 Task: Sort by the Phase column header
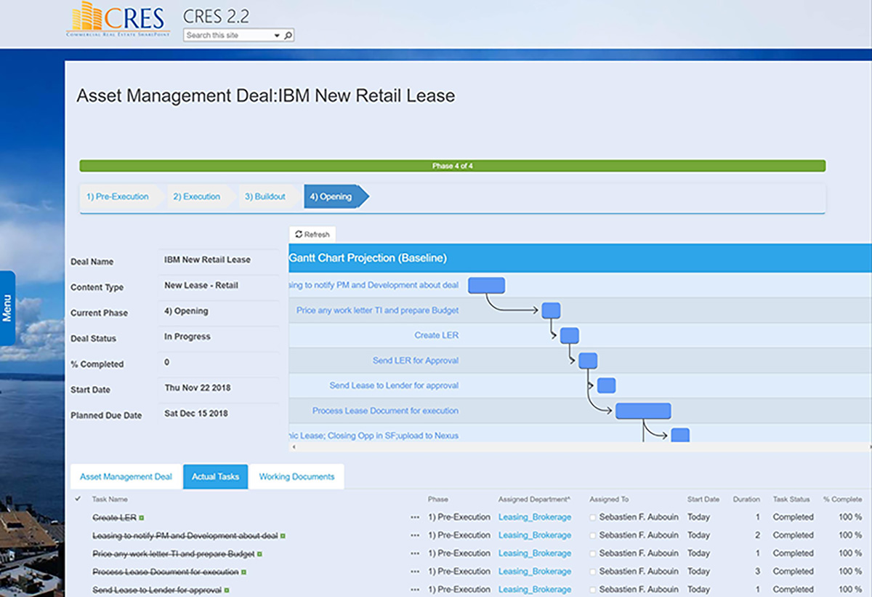(438, 500)
